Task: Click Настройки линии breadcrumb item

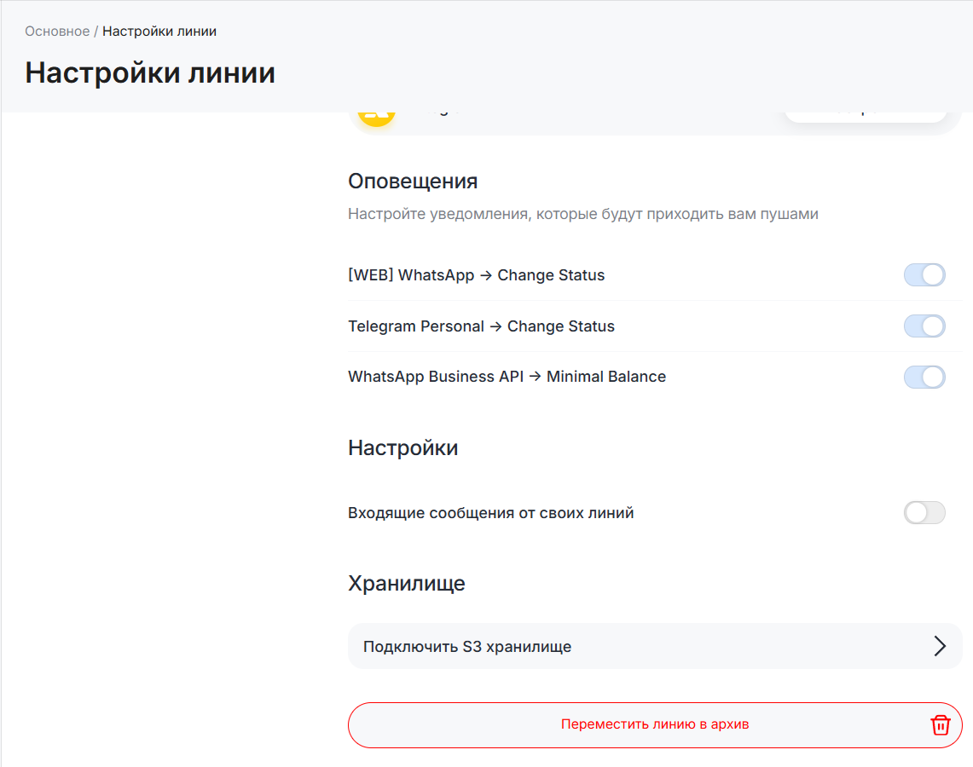Action: (159, 32)
